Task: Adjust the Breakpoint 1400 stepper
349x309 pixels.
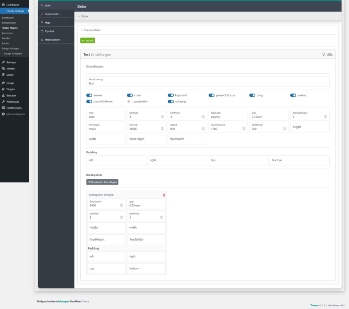Action: pyautogui.click(x=122, y=205)
